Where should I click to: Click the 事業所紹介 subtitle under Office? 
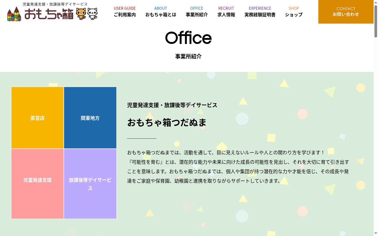(x=188, y=56)
